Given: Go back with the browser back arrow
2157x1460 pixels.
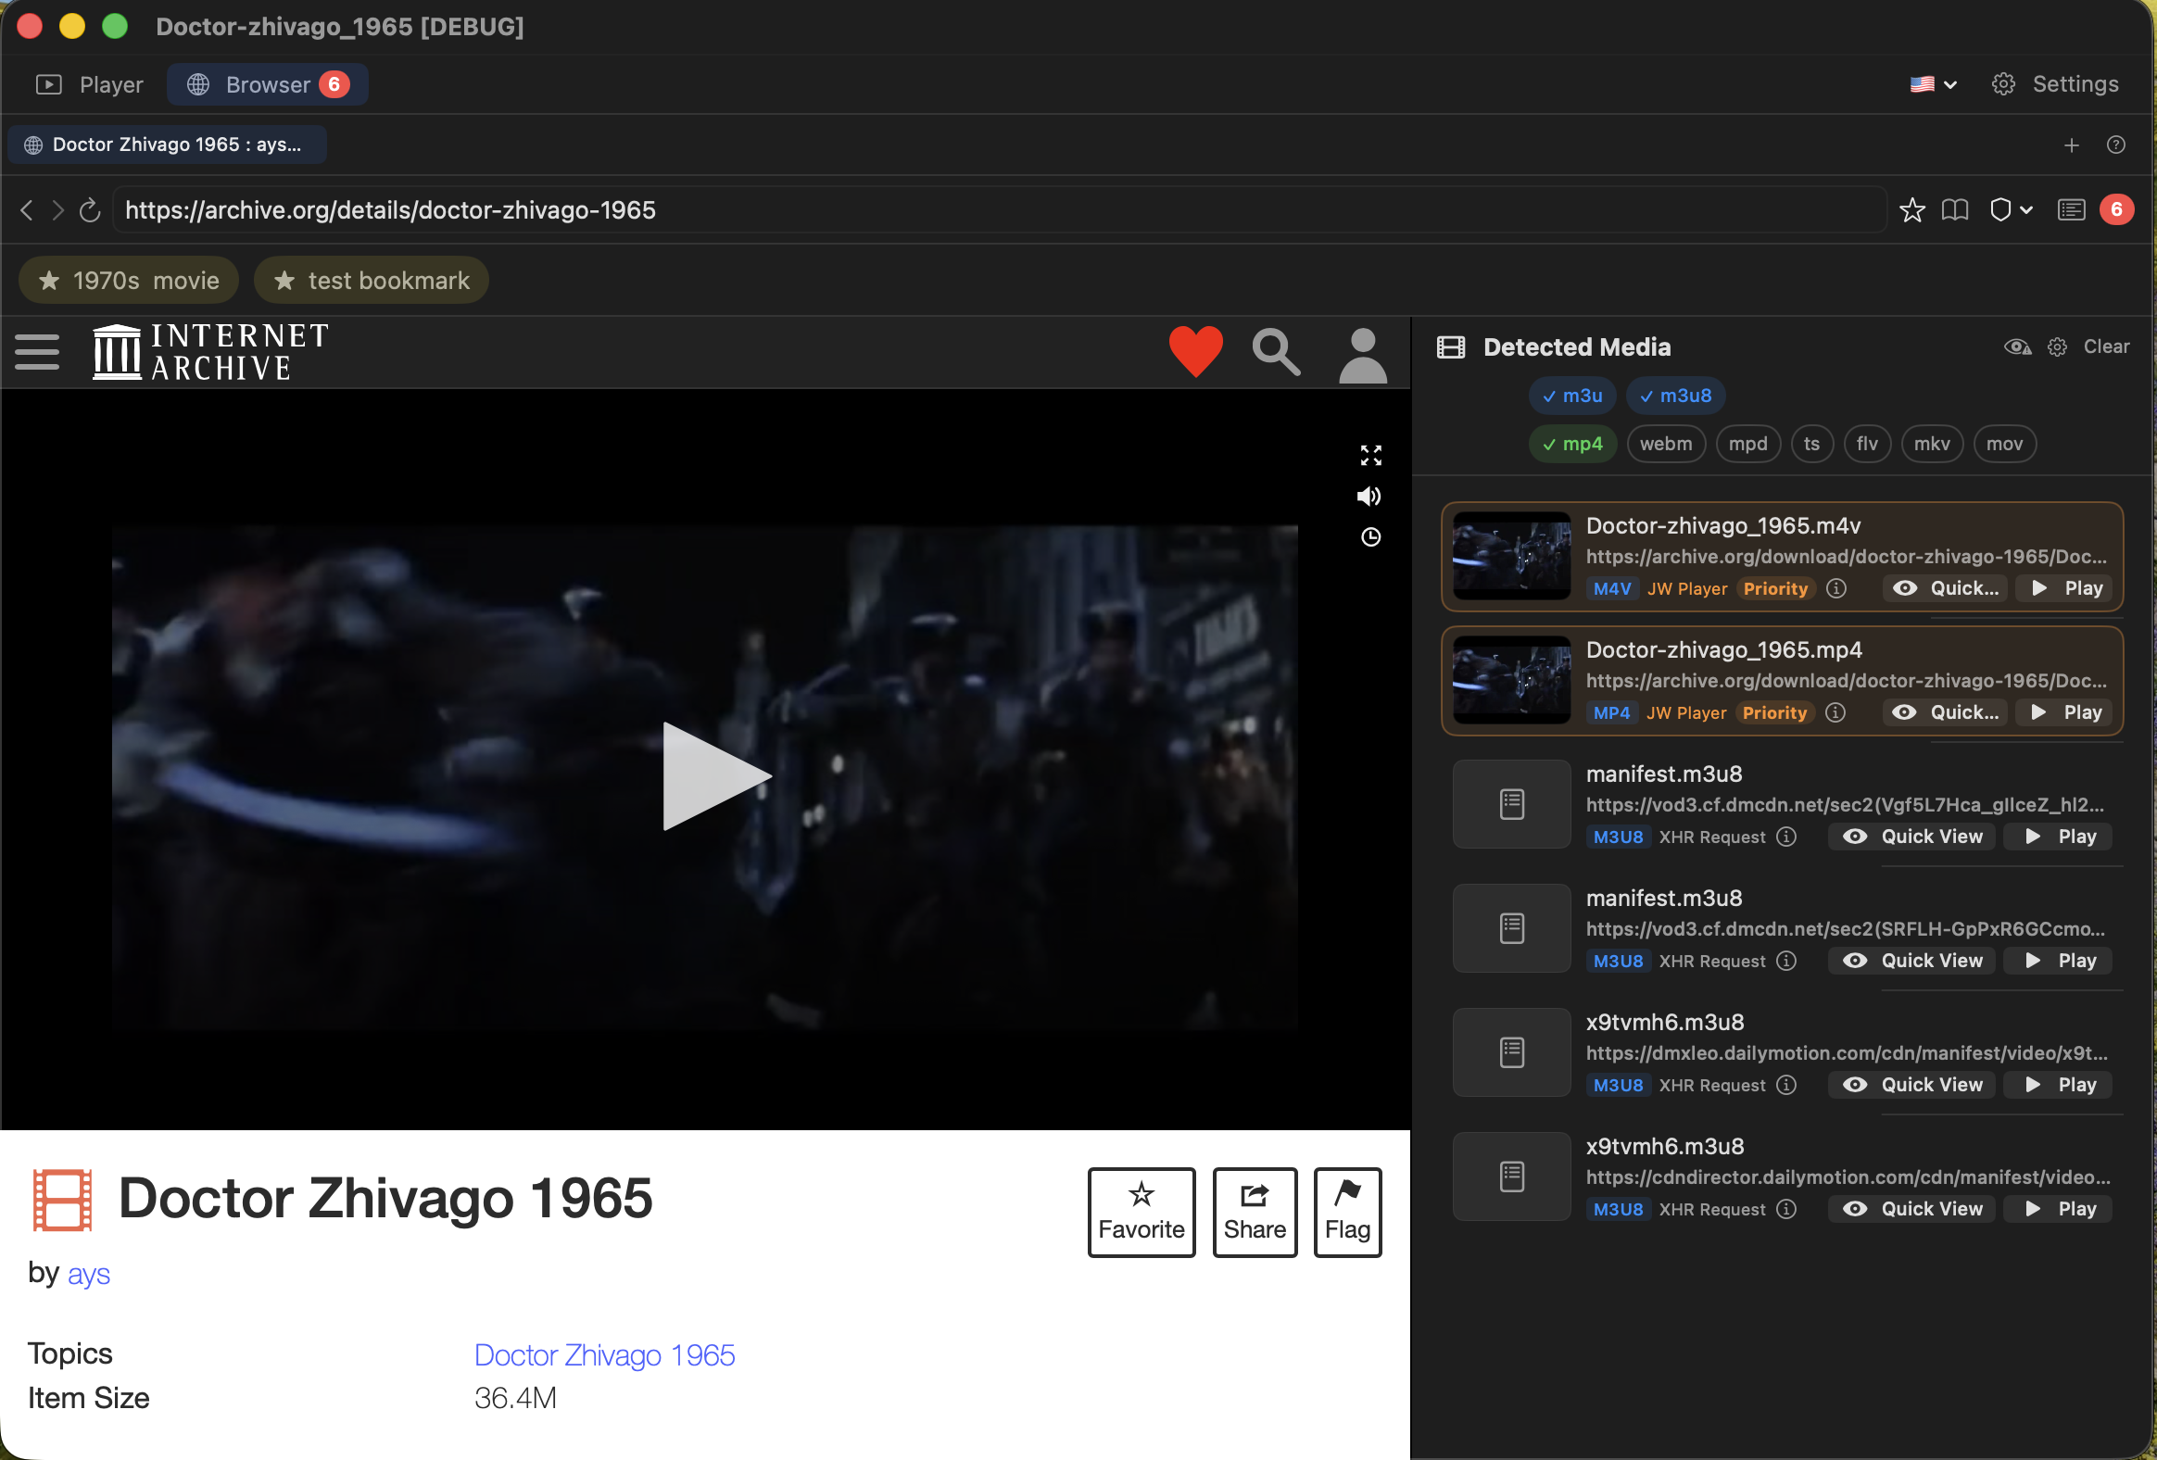Looking at the screenshot, I should (x=27, y=210).
